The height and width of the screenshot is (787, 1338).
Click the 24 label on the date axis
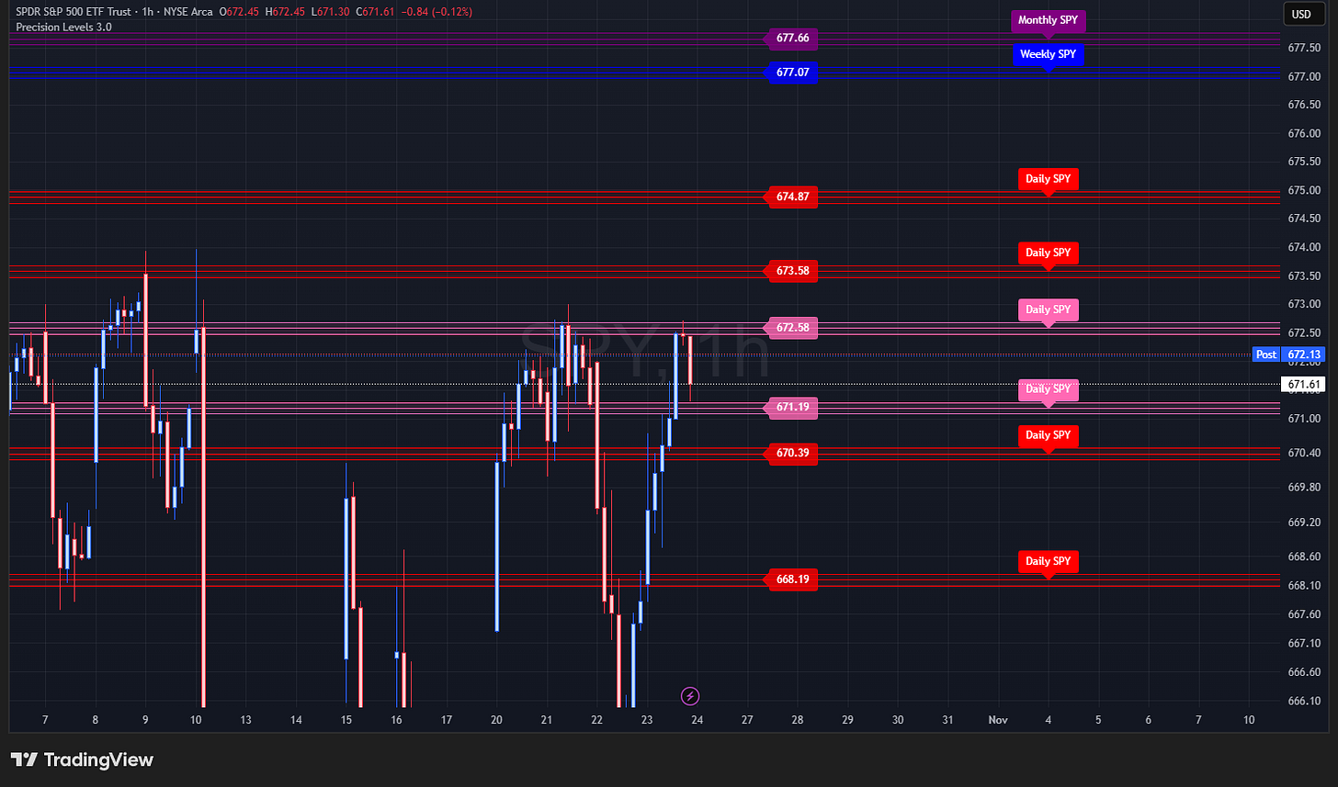pos(697,721)
